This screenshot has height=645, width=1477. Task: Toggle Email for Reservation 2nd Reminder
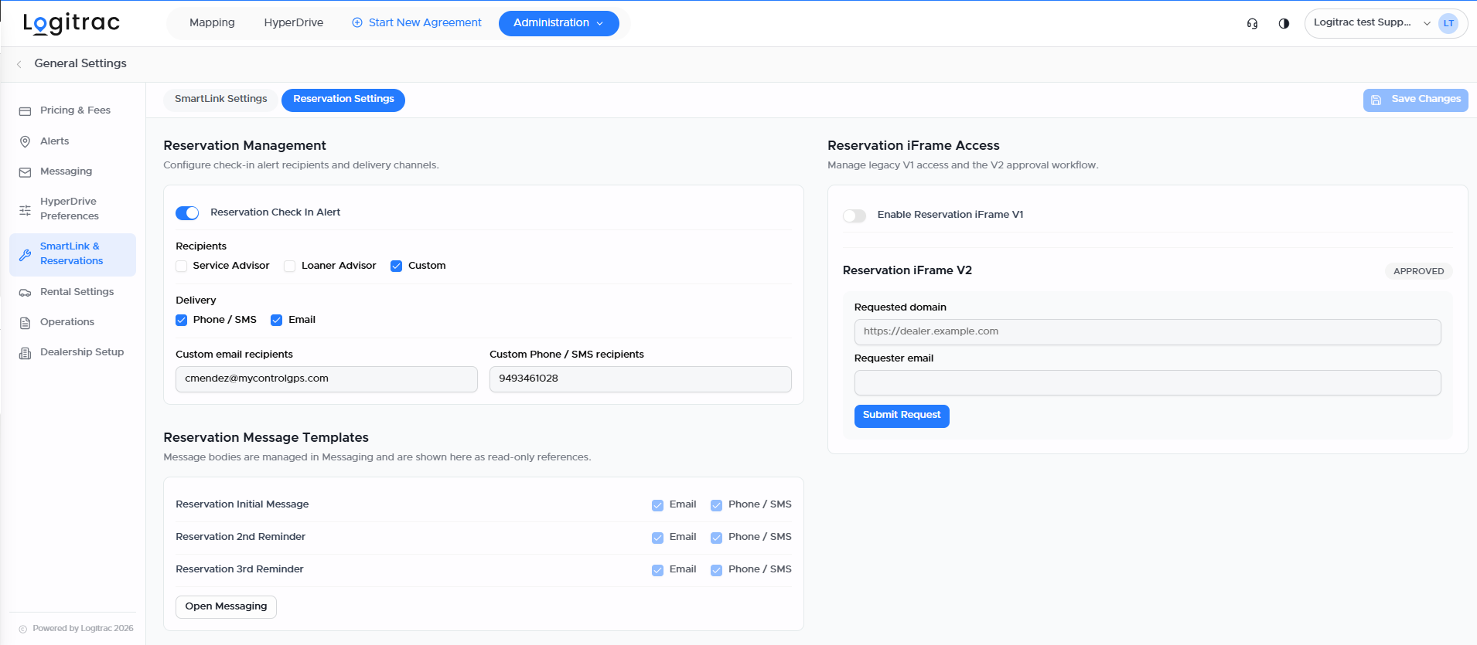[658, 538]
